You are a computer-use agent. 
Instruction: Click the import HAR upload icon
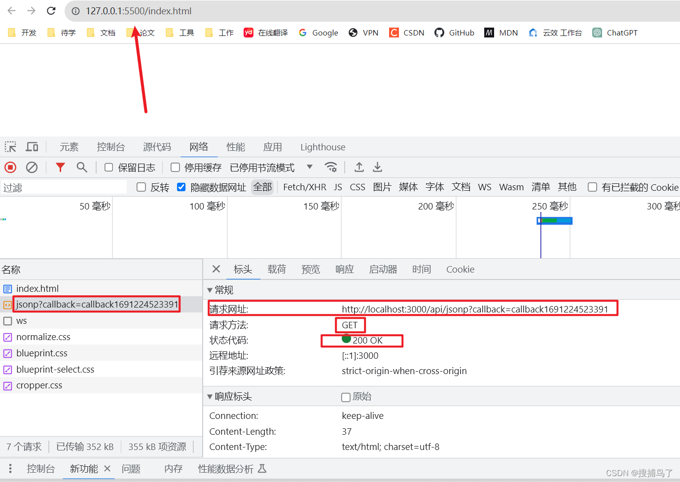click(359, 168)
